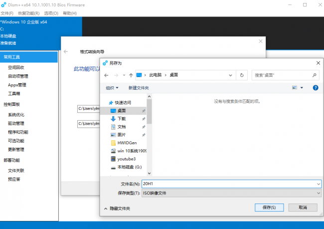Viewport: 324px width, 229px height.
Task: Select 工具箱 in Dism++ sidebar
Action: tap(14, 93)
